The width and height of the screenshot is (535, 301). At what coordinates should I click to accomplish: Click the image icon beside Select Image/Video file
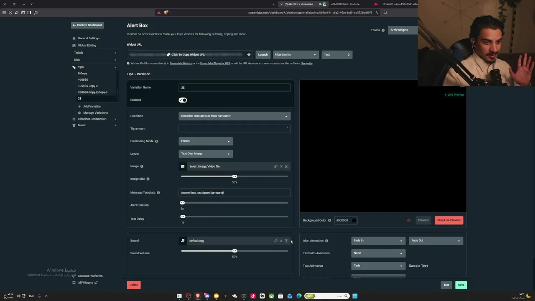[183, 166]
